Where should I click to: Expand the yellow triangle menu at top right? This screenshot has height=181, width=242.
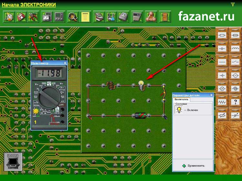tap(233, 5)
